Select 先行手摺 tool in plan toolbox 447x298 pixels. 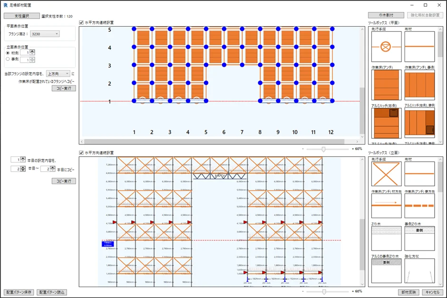[x=386, y=47]
